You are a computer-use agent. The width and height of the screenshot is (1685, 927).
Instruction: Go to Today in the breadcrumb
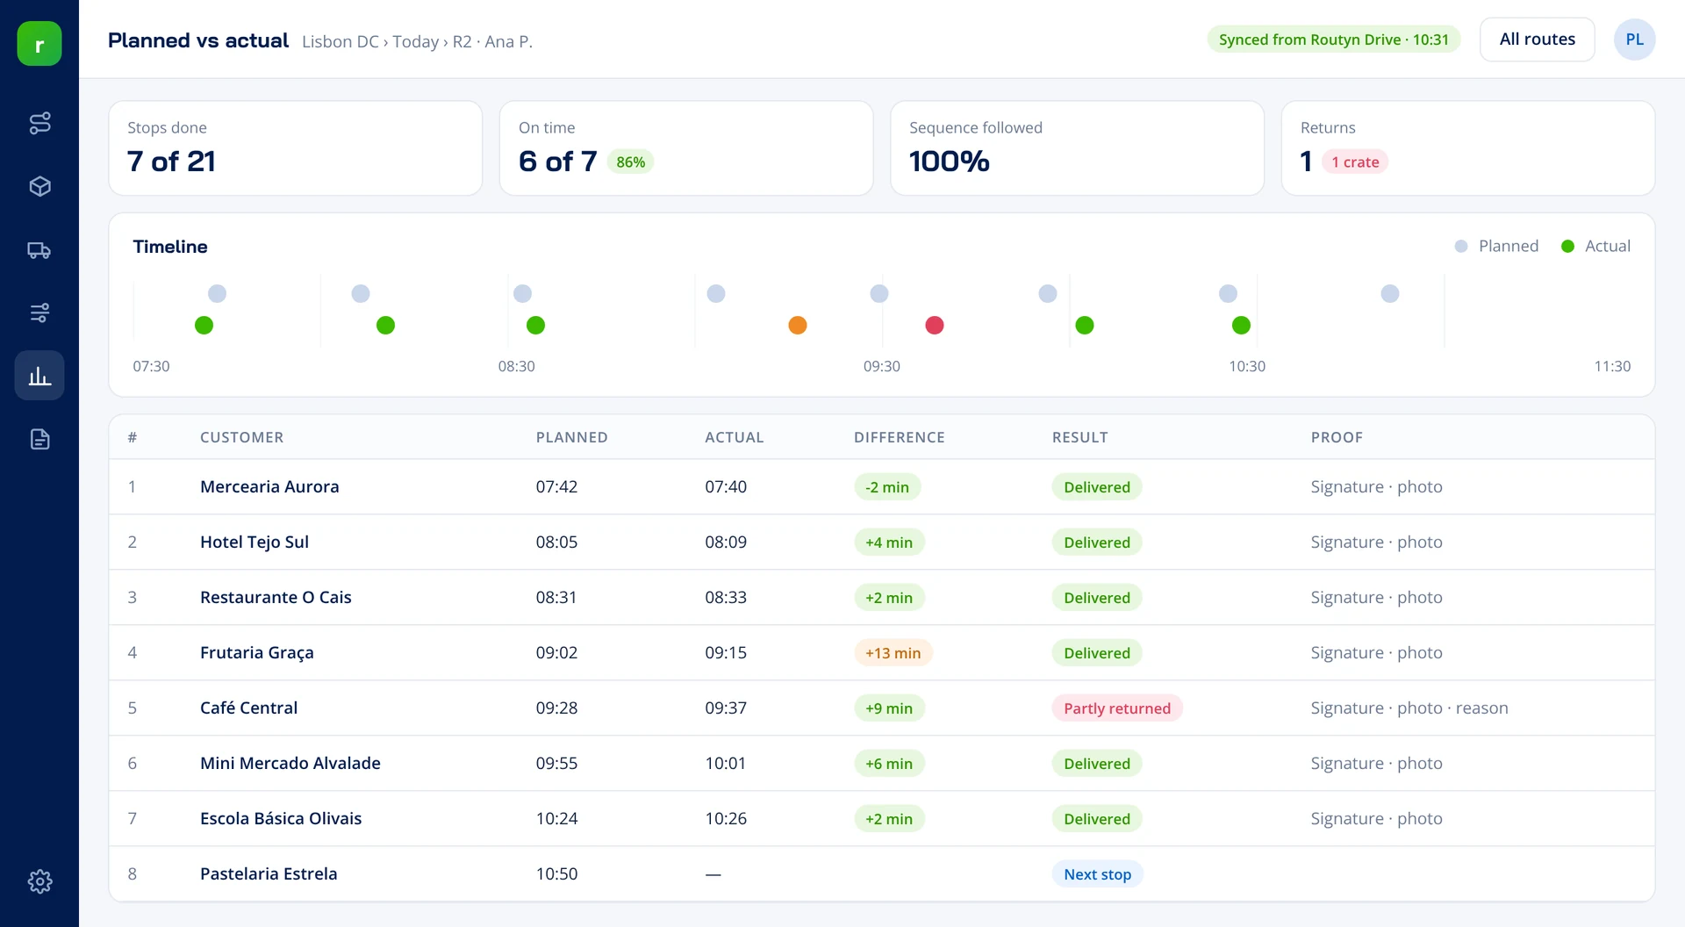click(415, 41)
